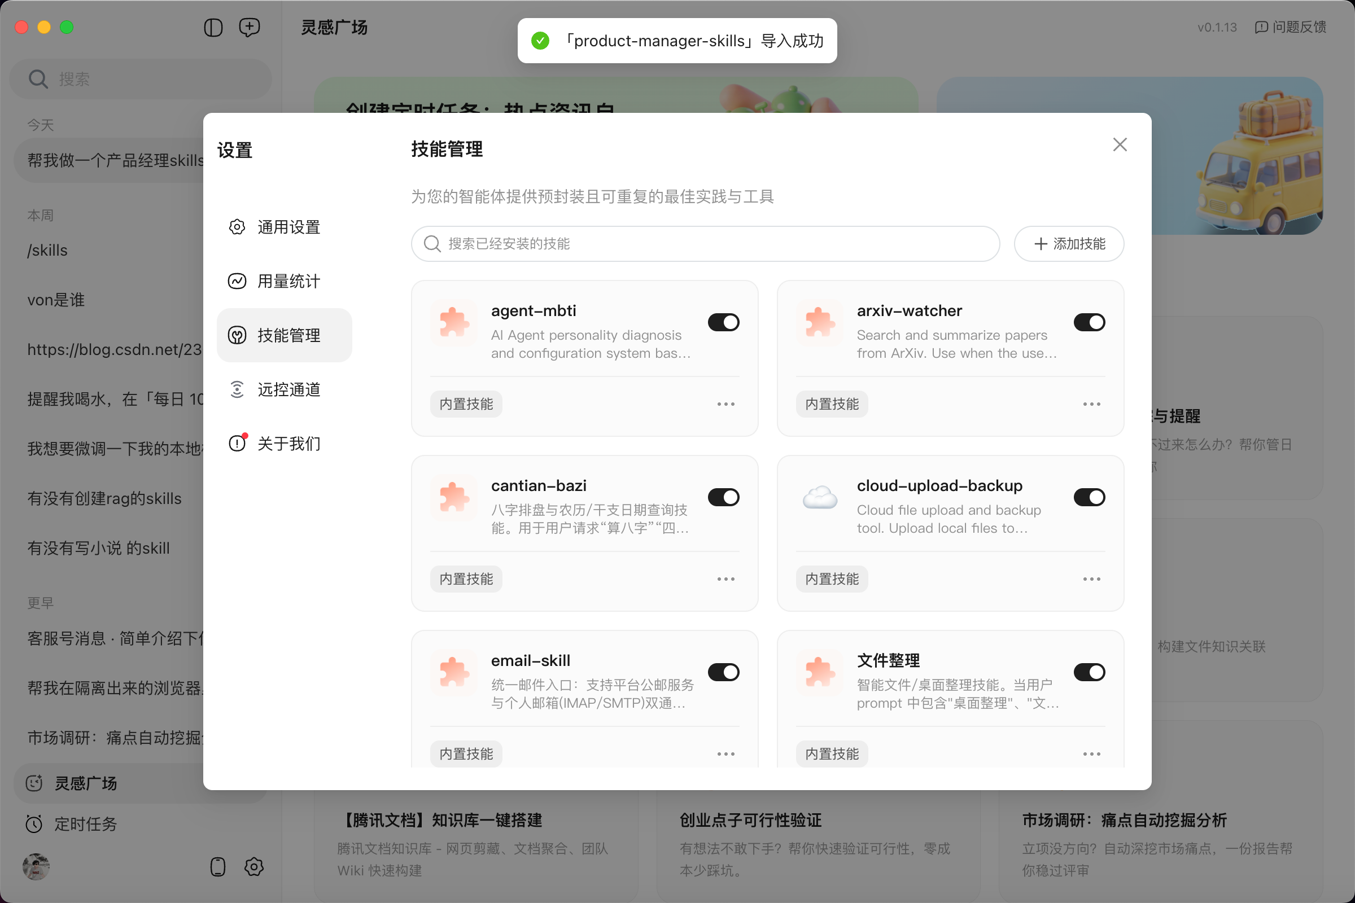Open more options for agent-mbti
The height and width of the screenshot is (903, 1355).
(x=725, y=404)
